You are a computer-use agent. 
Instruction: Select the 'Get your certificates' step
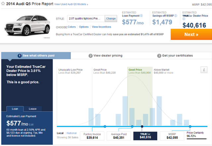coord(175,56)
